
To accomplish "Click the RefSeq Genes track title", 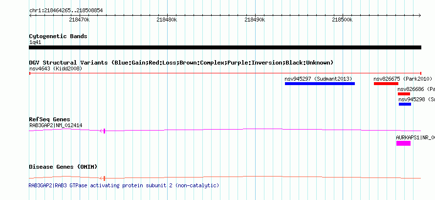I will tap(50, 119).
